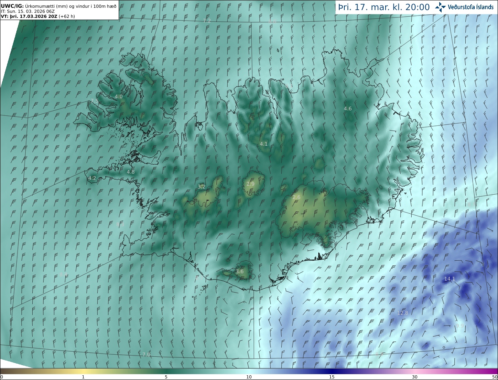The height and width of the screenshot is (380, 498).
Task: Click the initial time line 'IT: Sun. 15. 03. 2026 06Z'
Action: point(28,11)
